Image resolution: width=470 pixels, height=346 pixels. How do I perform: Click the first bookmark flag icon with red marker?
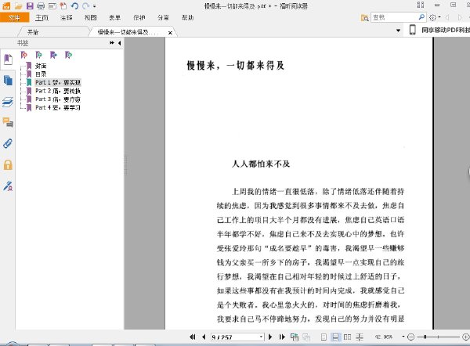click(x=23, y=55)
